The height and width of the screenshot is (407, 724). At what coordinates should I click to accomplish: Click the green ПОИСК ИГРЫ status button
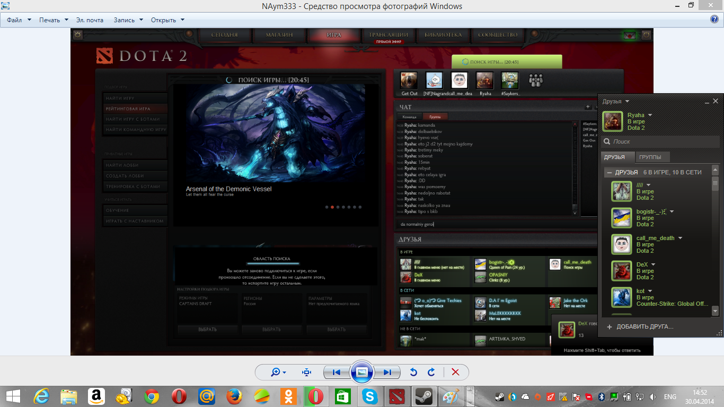pyautogui.click(x=506, y=62)
